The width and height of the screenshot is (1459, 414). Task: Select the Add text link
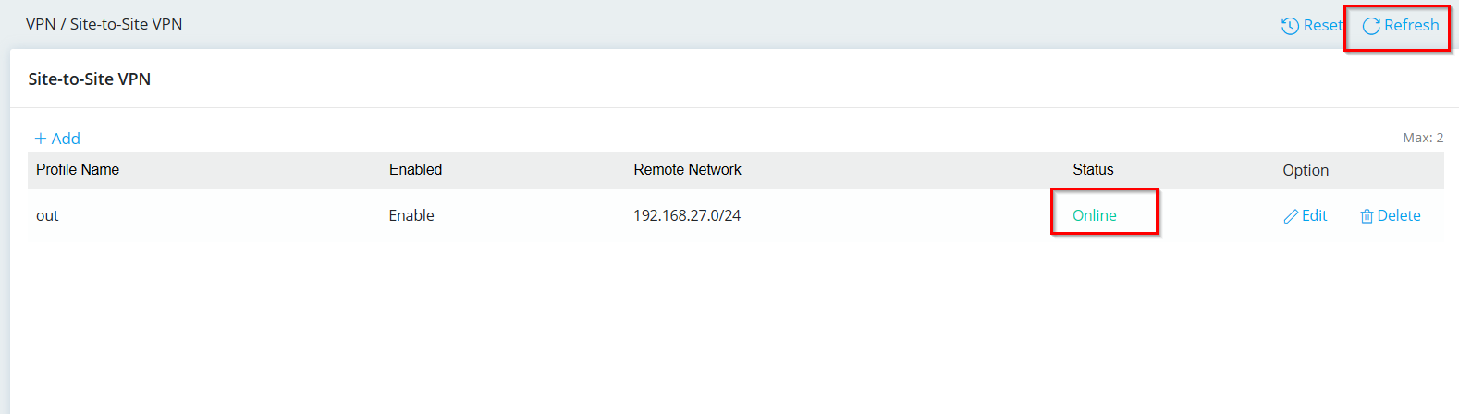click(x=66, y=139)
